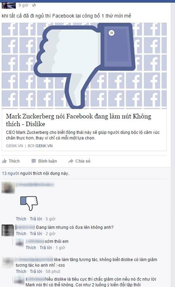Click the globe privacy icon beside 9 giờ

[34, 5]
